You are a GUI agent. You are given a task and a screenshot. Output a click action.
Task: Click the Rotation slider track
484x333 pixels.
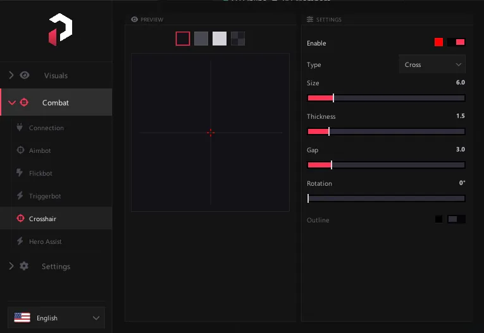point(386,198)
